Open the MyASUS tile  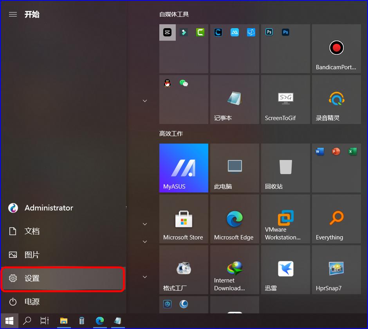[x=184, y=168]
